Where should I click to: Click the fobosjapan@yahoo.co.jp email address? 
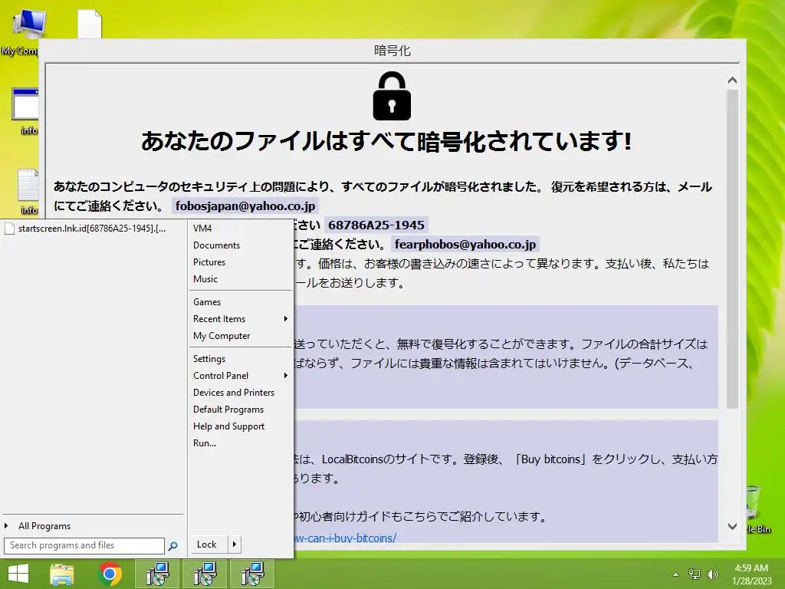pyautogui.click(x=245, y=206)
